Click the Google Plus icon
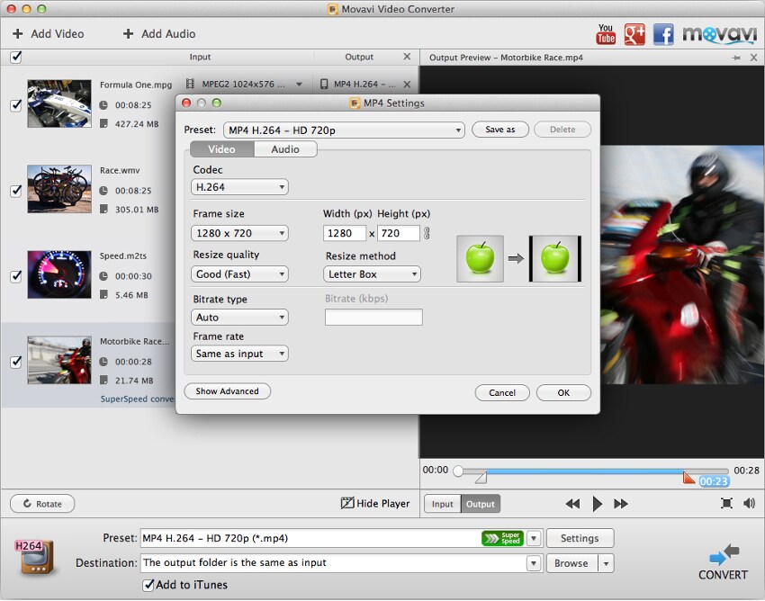The height and width of the screenshot is (601, 765). click(x=634, y=34)
